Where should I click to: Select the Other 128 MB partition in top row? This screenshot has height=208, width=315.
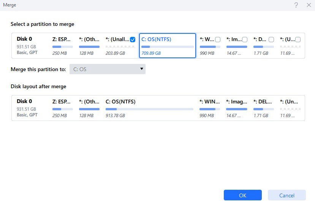tap(89, 46)
